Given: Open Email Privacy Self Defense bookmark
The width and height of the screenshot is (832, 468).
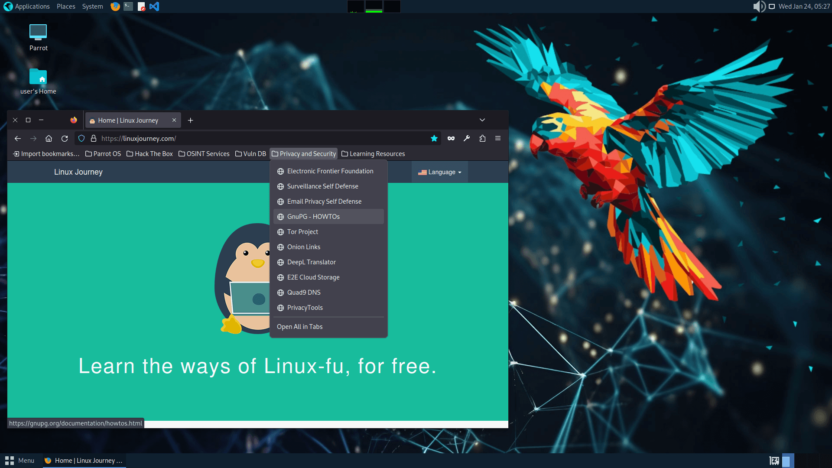Looking at the screenshot, I should 328,201.
